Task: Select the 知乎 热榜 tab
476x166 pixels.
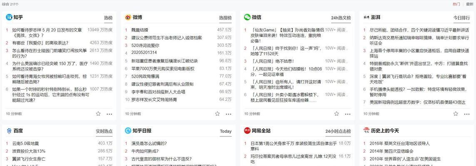Action: coord(108,18)
